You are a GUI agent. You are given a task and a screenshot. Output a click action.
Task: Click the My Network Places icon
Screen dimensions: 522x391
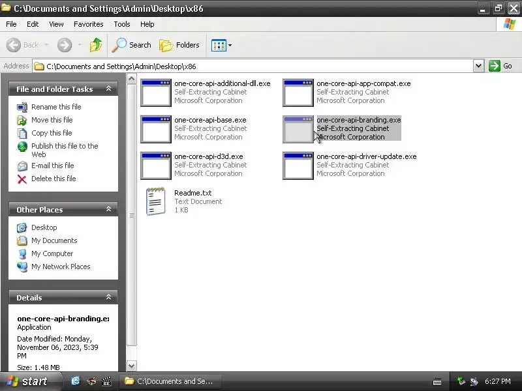coord(22,267)
